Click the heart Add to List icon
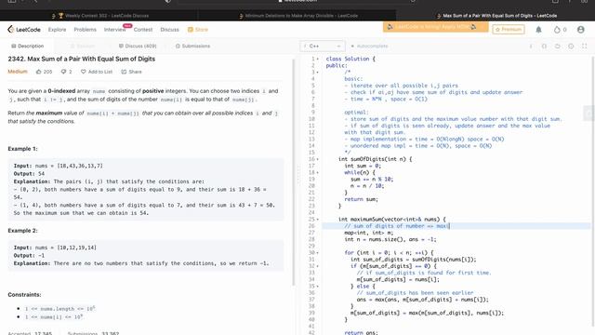Screen dimensions: 595x335 click(83, 72)
